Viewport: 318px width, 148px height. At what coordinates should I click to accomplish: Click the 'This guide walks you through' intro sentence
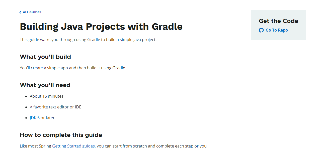point(88,40)
